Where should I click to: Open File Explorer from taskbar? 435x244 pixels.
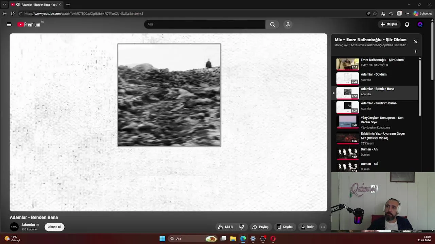(x=233, y=239)
